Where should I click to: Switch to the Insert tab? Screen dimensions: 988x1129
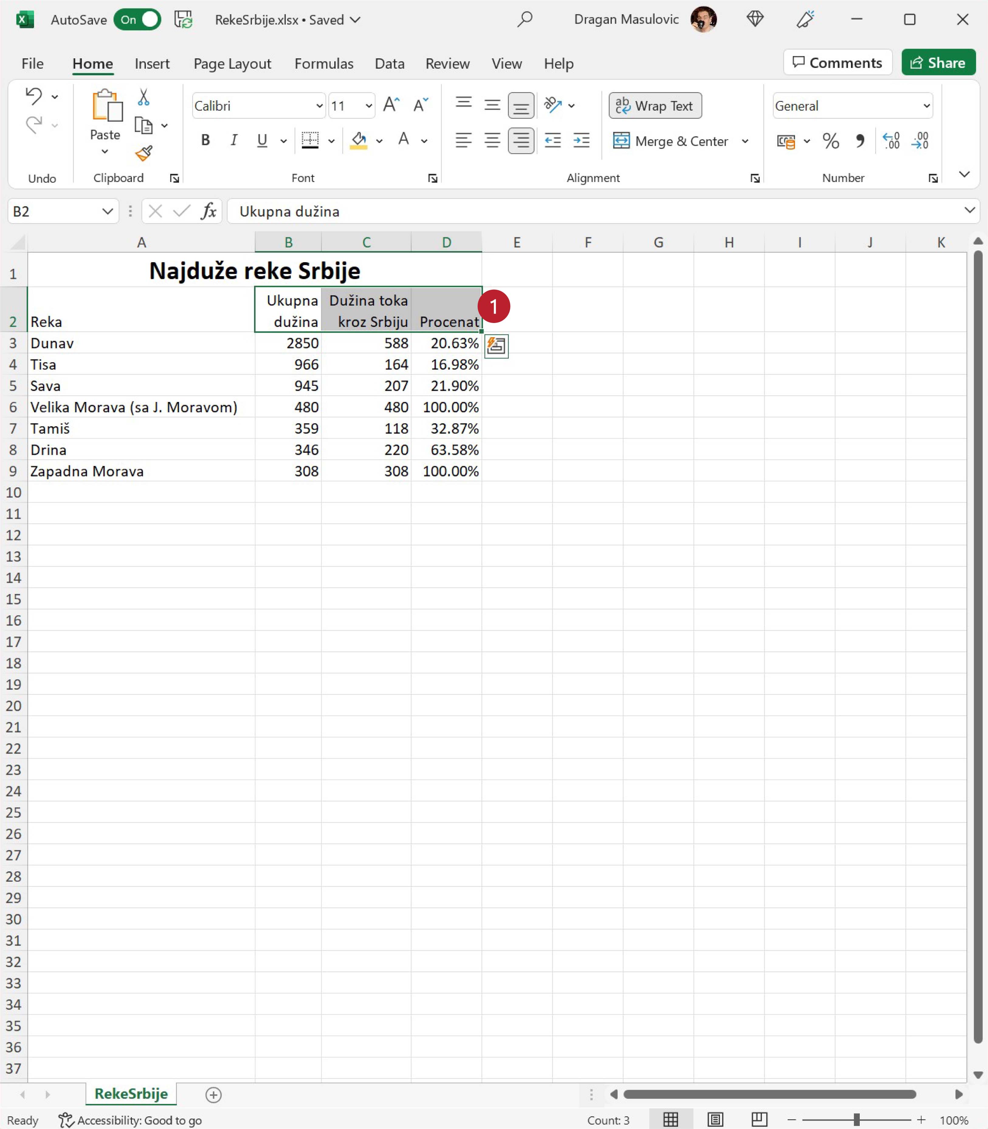(x=152, y=63)
